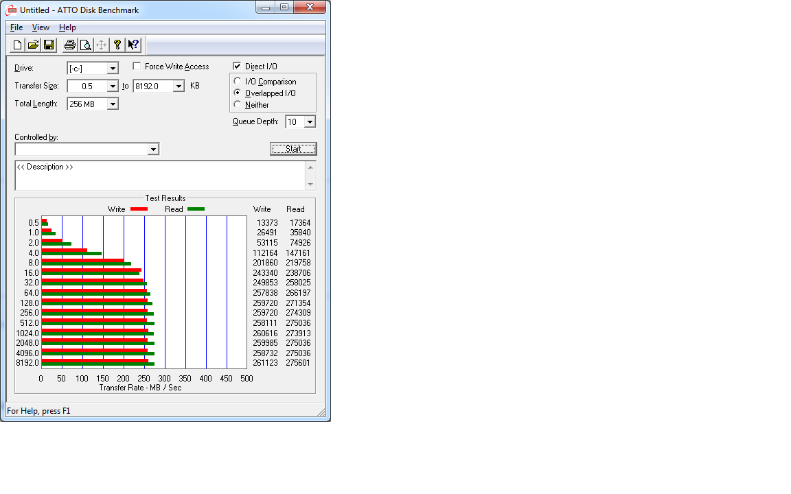Click the window resize grip corner
This screenshot has height=494, width=791.
[x=321, y=412]
